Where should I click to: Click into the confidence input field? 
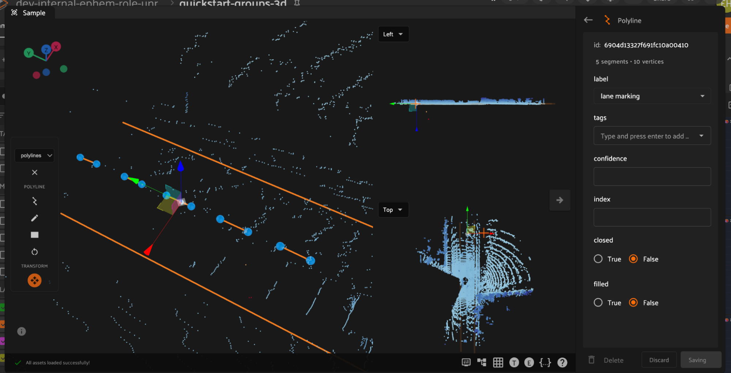tap(652, 176)
